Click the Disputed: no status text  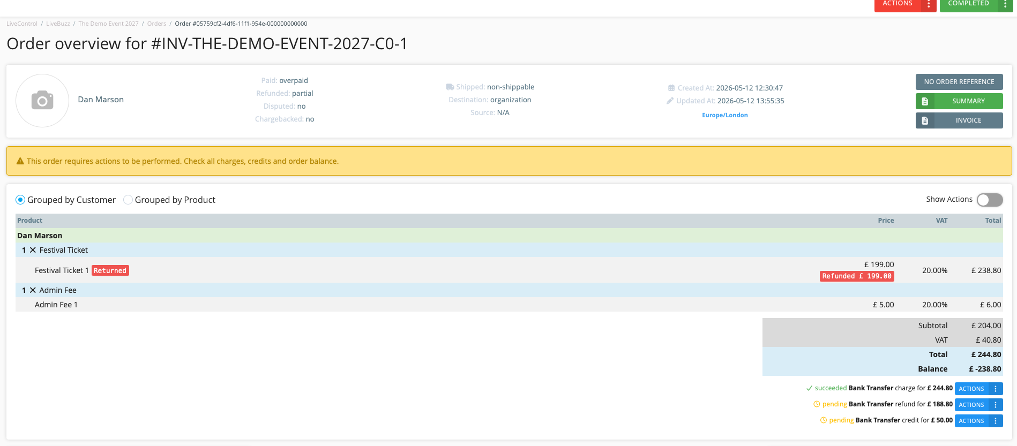285,106
